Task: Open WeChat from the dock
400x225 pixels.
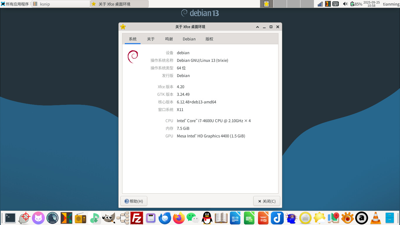Action: point(193,218)
